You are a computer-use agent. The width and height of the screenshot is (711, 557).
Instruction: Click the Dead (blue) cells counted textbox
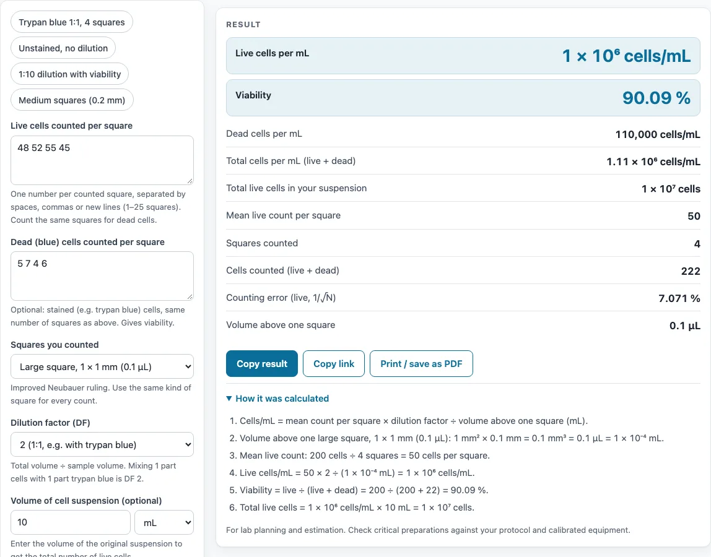tap(102, 275)
